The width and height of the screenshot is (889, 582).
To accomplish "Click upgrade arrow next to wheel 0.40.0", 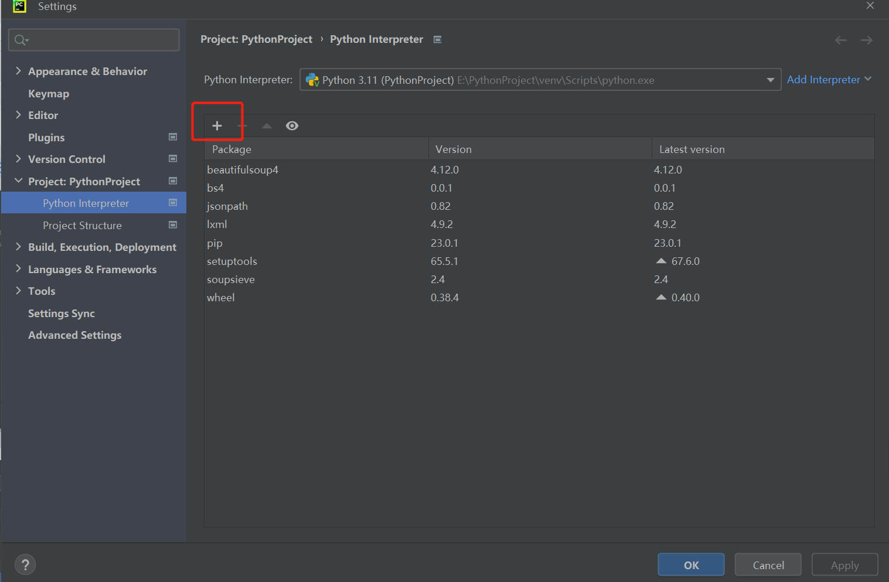I will 661,297.
